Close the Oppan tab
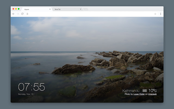 [50, 9]
